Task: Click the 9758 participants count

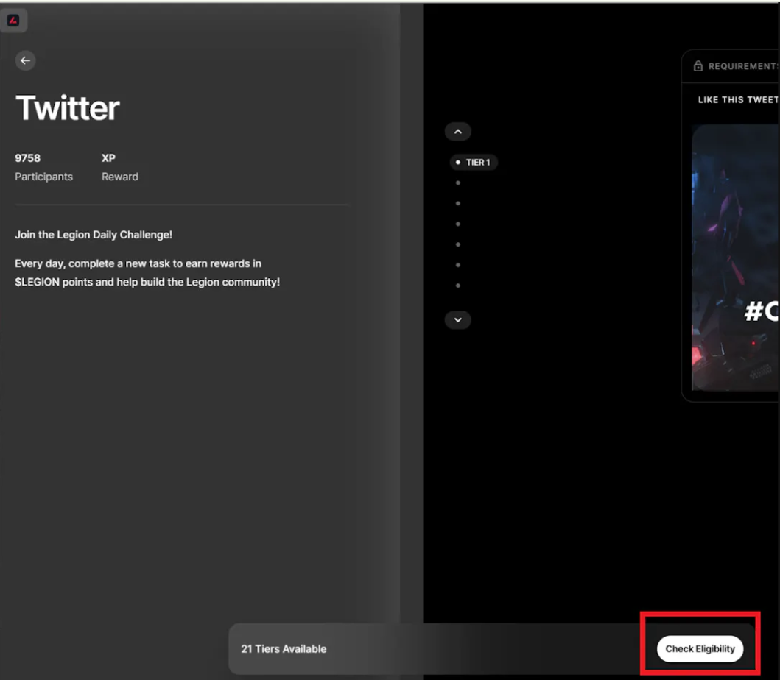Action: tap(27, 158)
